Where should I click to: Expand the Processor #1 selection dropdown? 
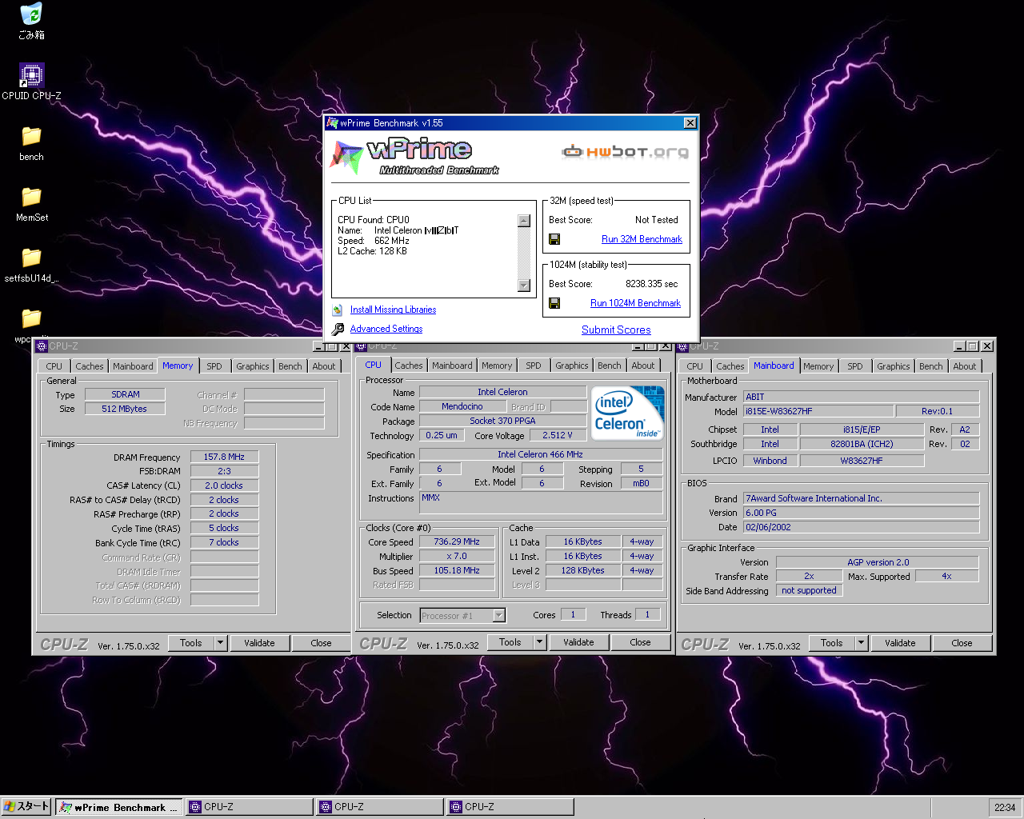499,616
